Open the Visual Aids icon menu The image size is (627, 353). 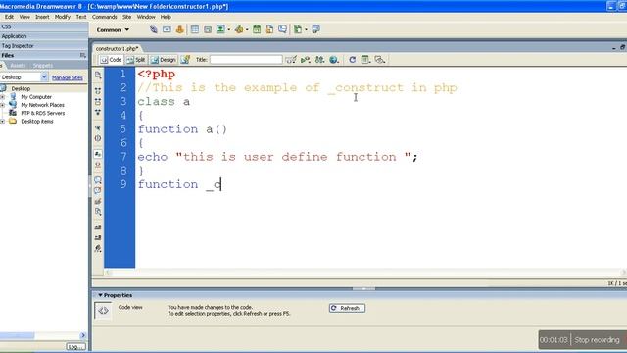click(380, 60)
